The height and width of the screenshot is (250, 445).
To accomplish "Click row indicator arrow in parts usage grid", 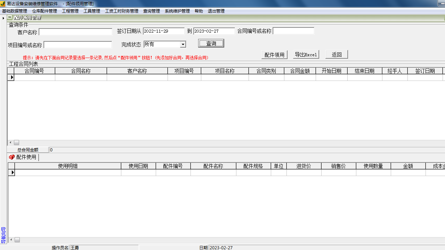I will point(12,173).
